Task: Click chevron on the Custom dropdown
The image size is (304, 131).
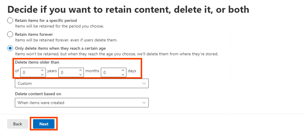Action: coord(144,84)
